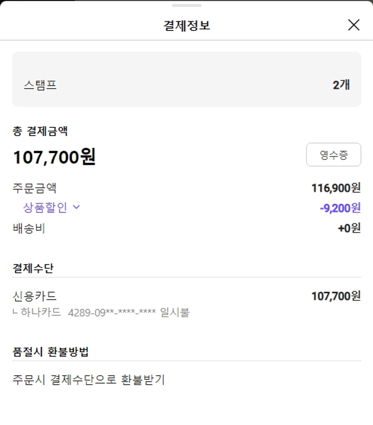The image size is (373, 425).
Task: Click the -9,200원 discount value
Action: pos(340,208)
